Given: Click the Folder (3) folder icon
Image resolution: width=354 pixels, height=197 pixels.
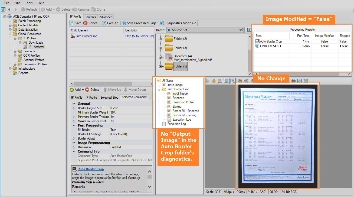Looking at the screenshot, I should pyautogui.click(x=169, y=48).
